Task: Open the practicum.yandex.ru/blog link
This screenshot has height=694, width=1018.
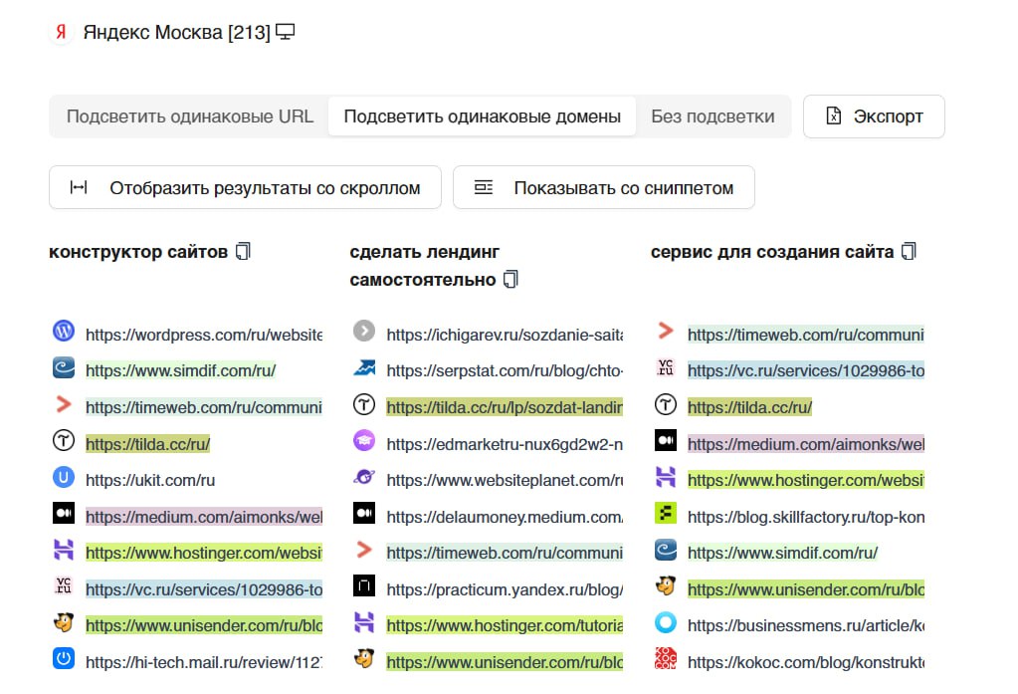Action: [506, 589]
